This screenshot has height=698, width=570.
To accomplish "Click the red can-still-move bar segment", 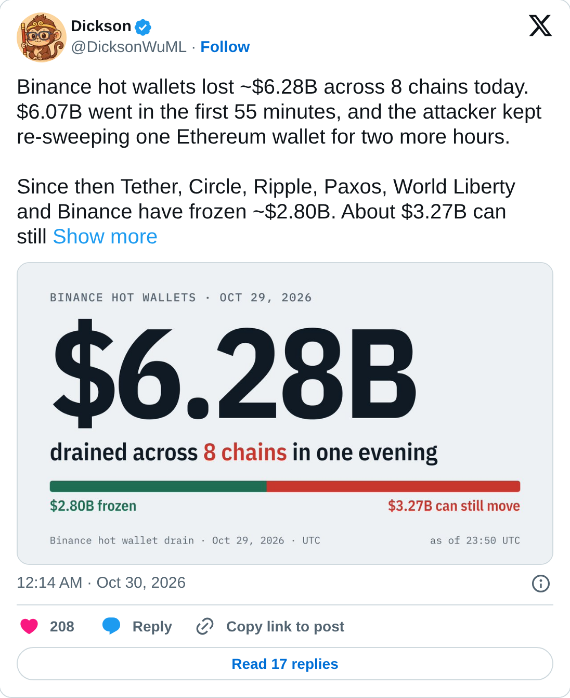I will (393, 486).
